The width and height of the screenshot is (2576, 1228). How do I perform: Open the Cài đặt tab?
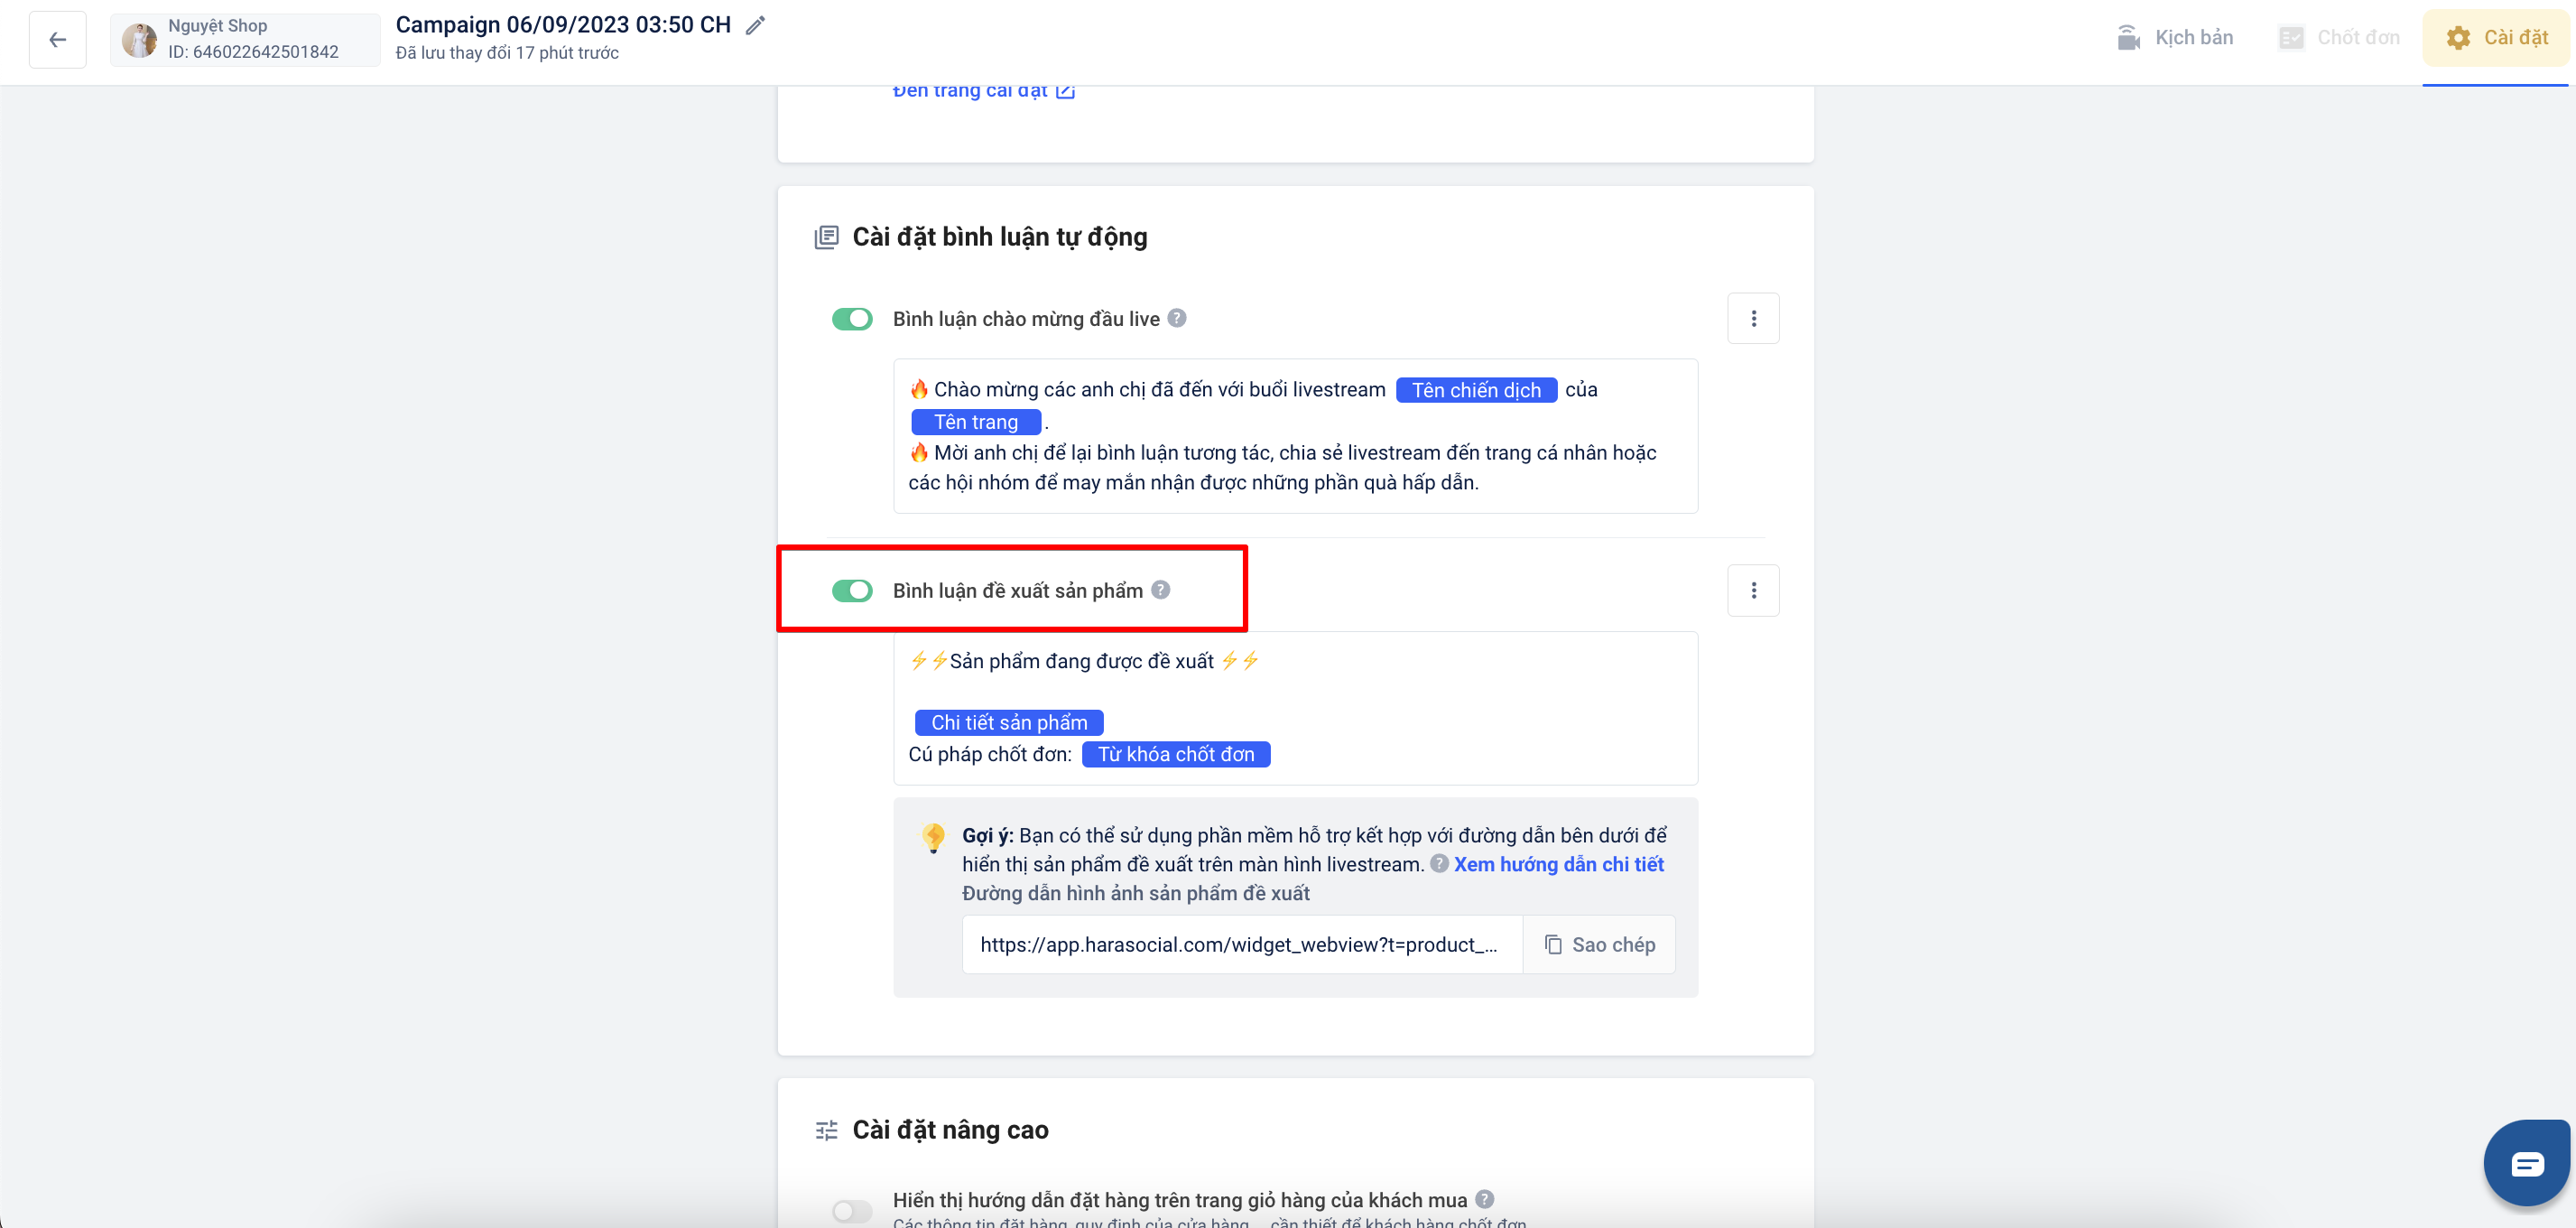(2497, 38)
